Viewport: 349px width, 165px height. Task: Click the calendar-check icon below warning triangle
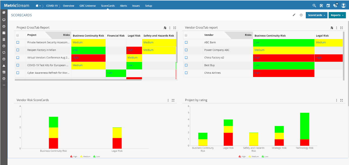[4, 72]
